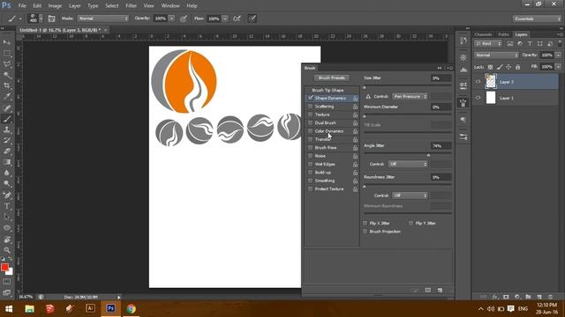Enable the Scattering checkbox
Image resolution: width=565 pixels, height=317 pixels.
[310, 107]
